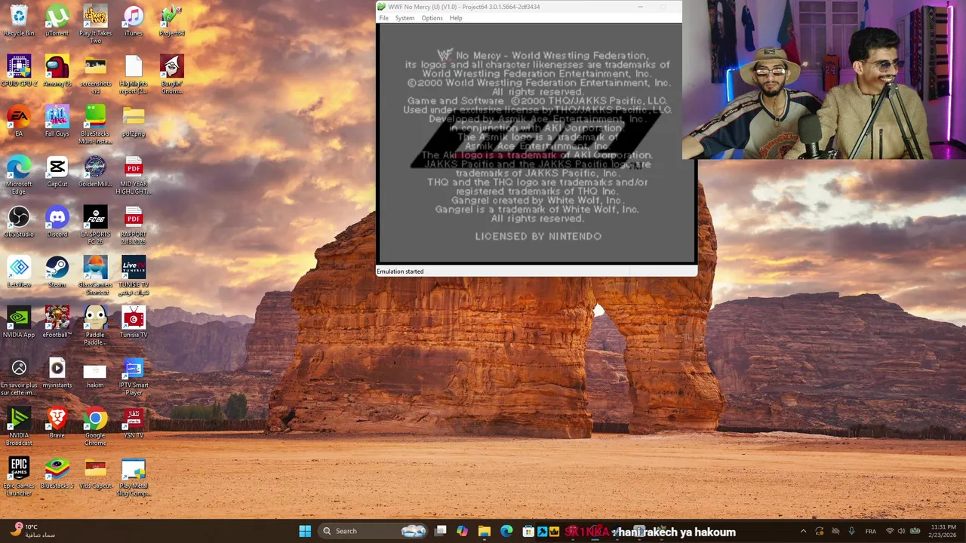Select the Burglin' Gnomes desktop shortcut

172,74
